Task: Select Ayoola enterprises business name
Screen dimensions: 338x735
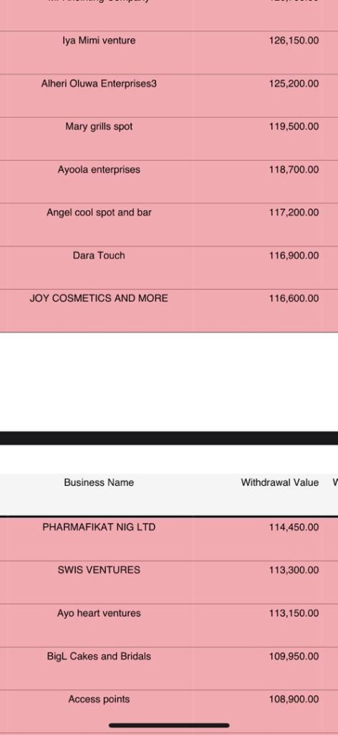Action: click(x=99, y=169)
